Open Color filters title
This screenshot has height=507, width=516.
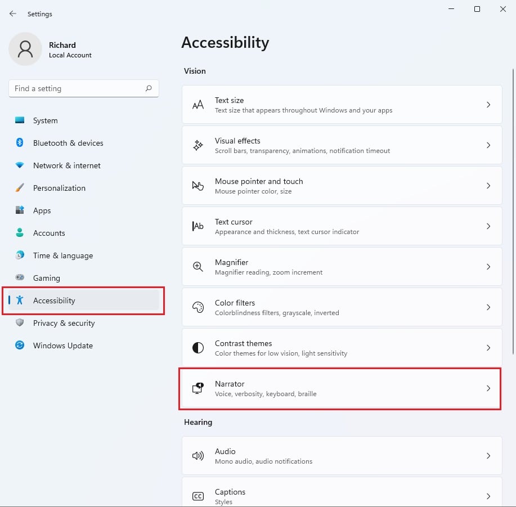click(x=235, y=303)
